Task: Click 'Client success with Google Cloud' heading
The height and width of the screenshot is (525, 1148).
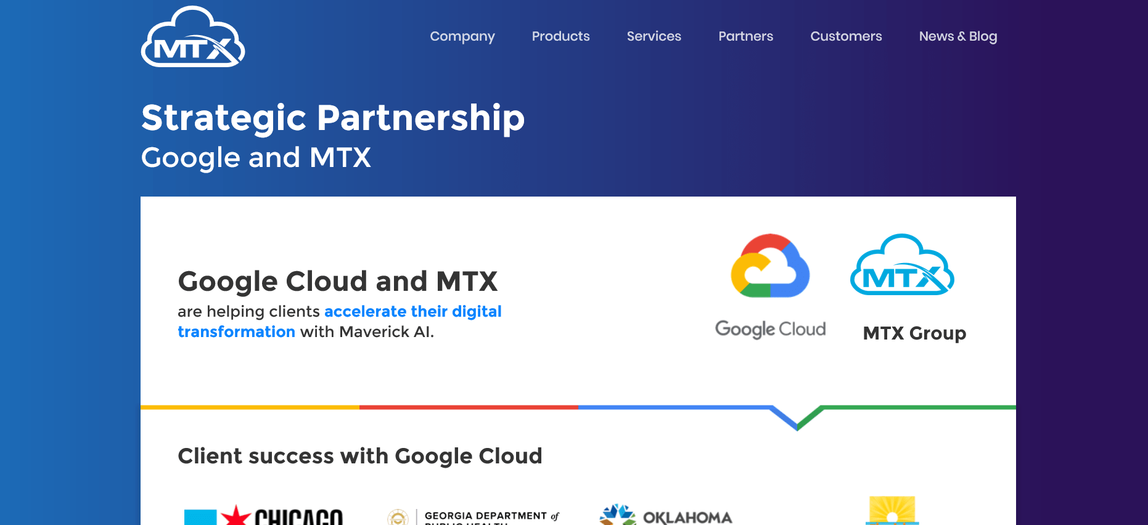Action: pos(360,456)
